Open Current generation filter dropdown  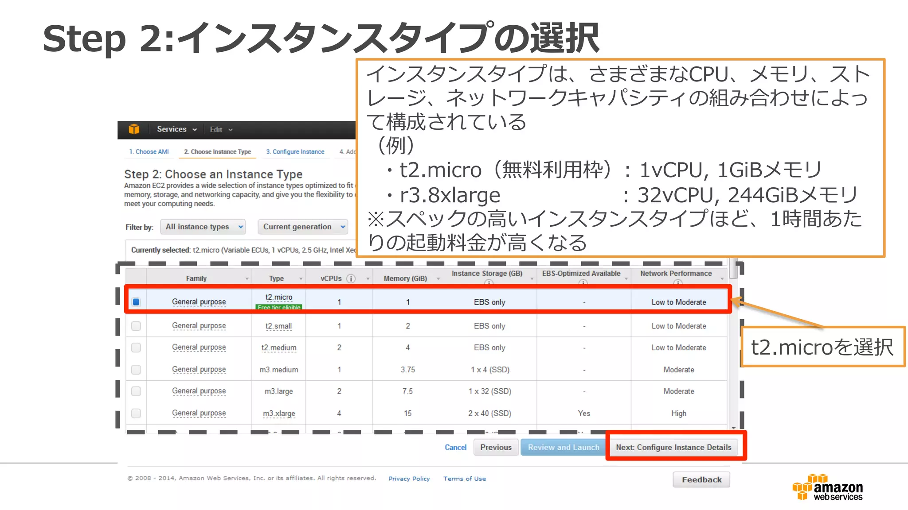pyautogui.click(x=303, y=227)
